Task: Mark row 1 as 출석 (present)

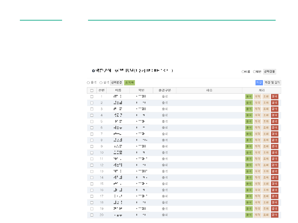Action: (249, 97)
